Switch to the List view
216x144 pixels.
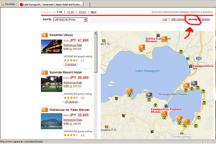pos(165,20)
